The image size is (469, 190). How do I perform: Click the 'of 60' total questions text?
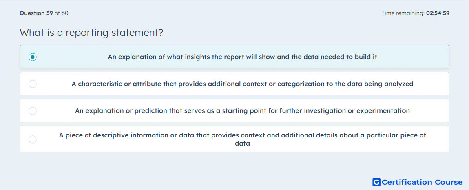pos(61,13)
